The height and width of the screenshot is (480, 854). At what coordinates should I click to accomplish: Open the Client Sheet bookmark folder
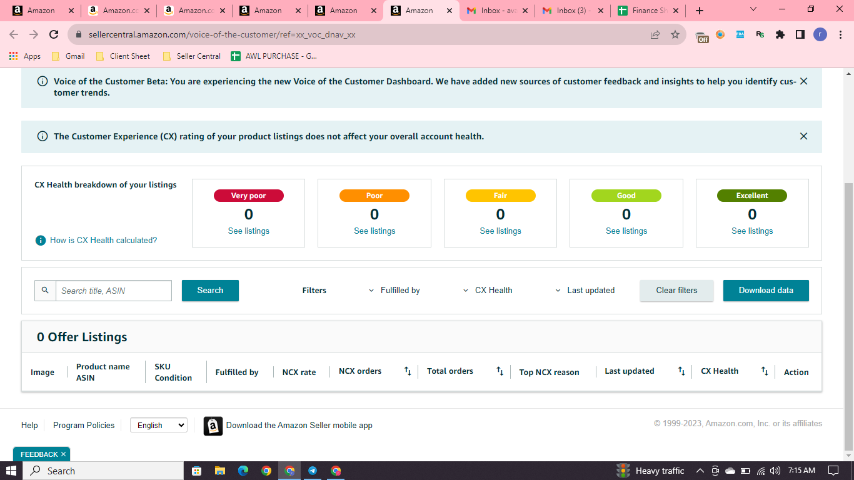coord(123,56)
